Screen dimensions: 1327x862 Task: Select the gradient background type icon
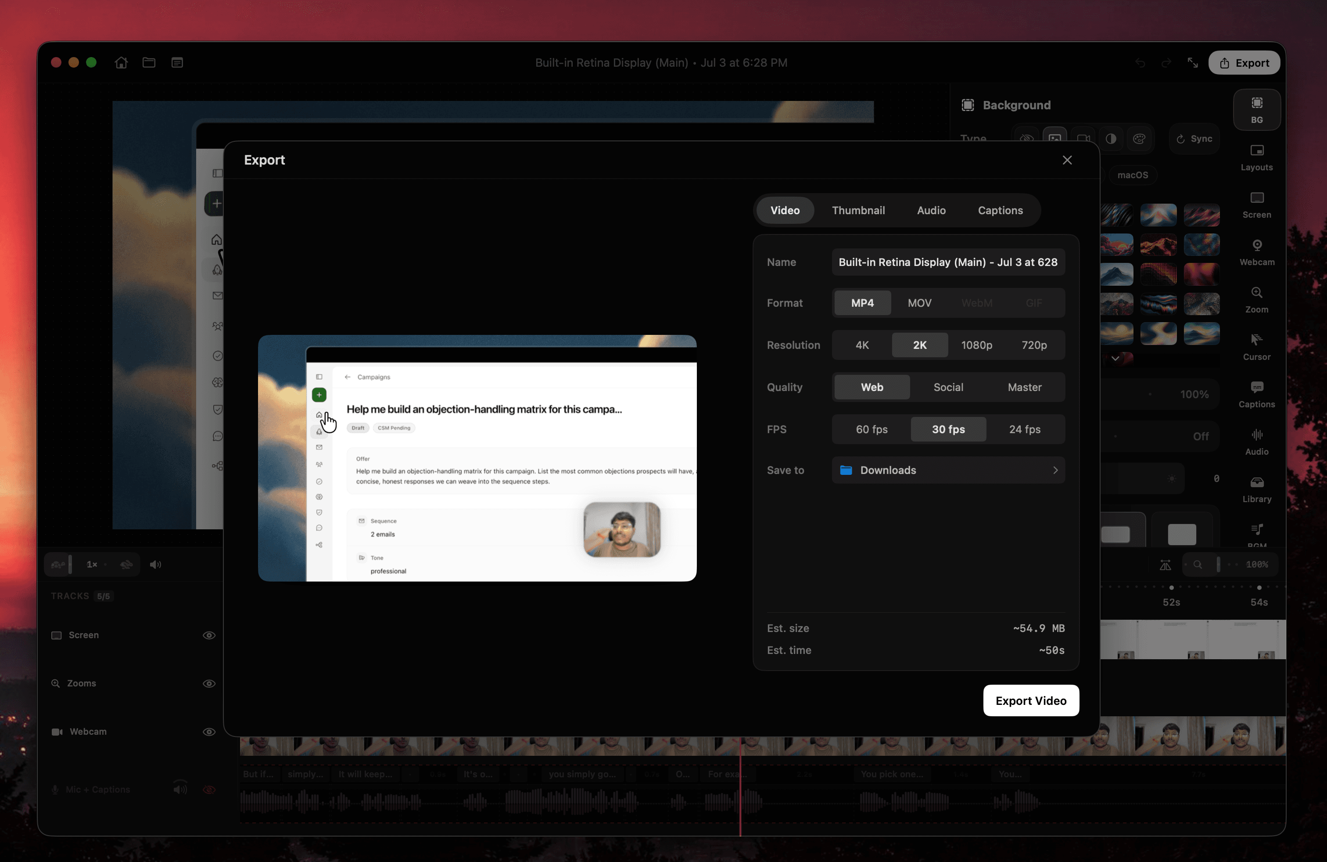[x=1111, y=139]
